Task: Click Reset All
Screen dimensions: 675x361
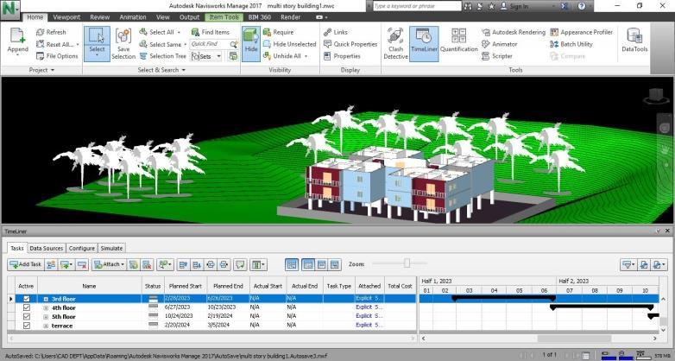Action: coord(58,44)
